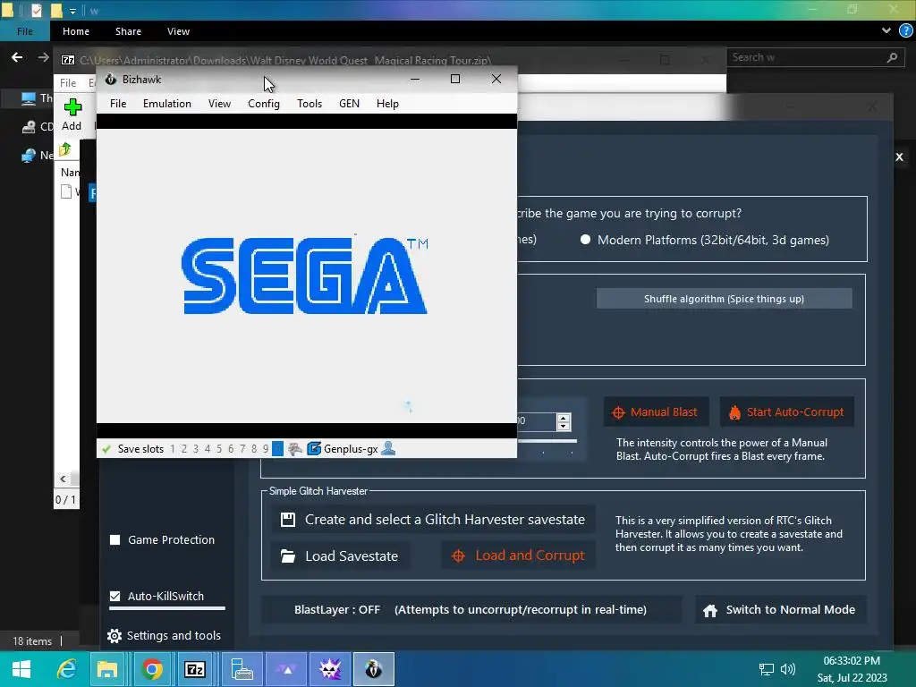Open Bizhawk eagle icon in taskbar
Screen dimensions: 916x687
(x=374, y=669)
